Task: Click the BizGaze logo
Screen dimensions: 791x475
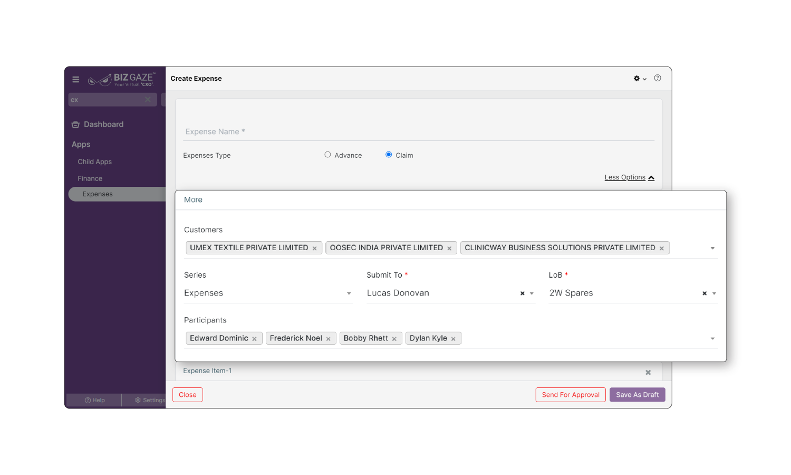Action: (122, 79)
